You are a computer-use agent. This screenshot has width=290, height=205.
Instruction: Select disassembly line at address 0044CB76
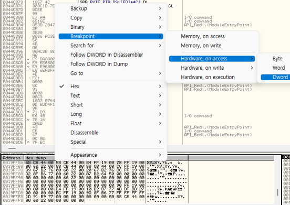pos(13,6)
